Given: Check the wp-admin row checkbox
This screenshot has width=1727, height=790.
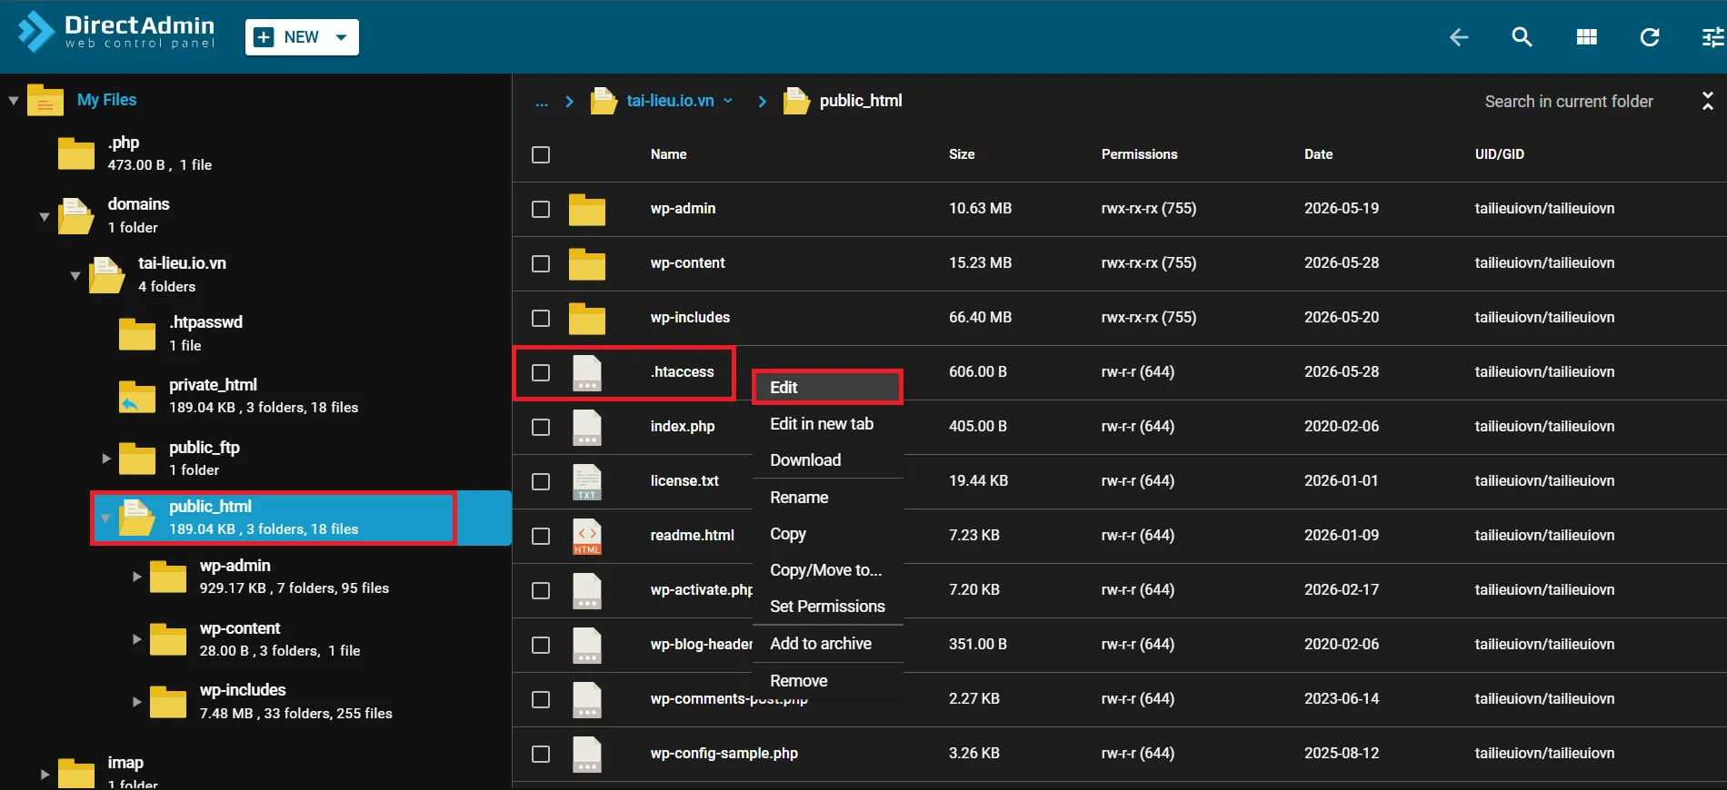Looking at the screenshot, I should [x=541, y=209].
